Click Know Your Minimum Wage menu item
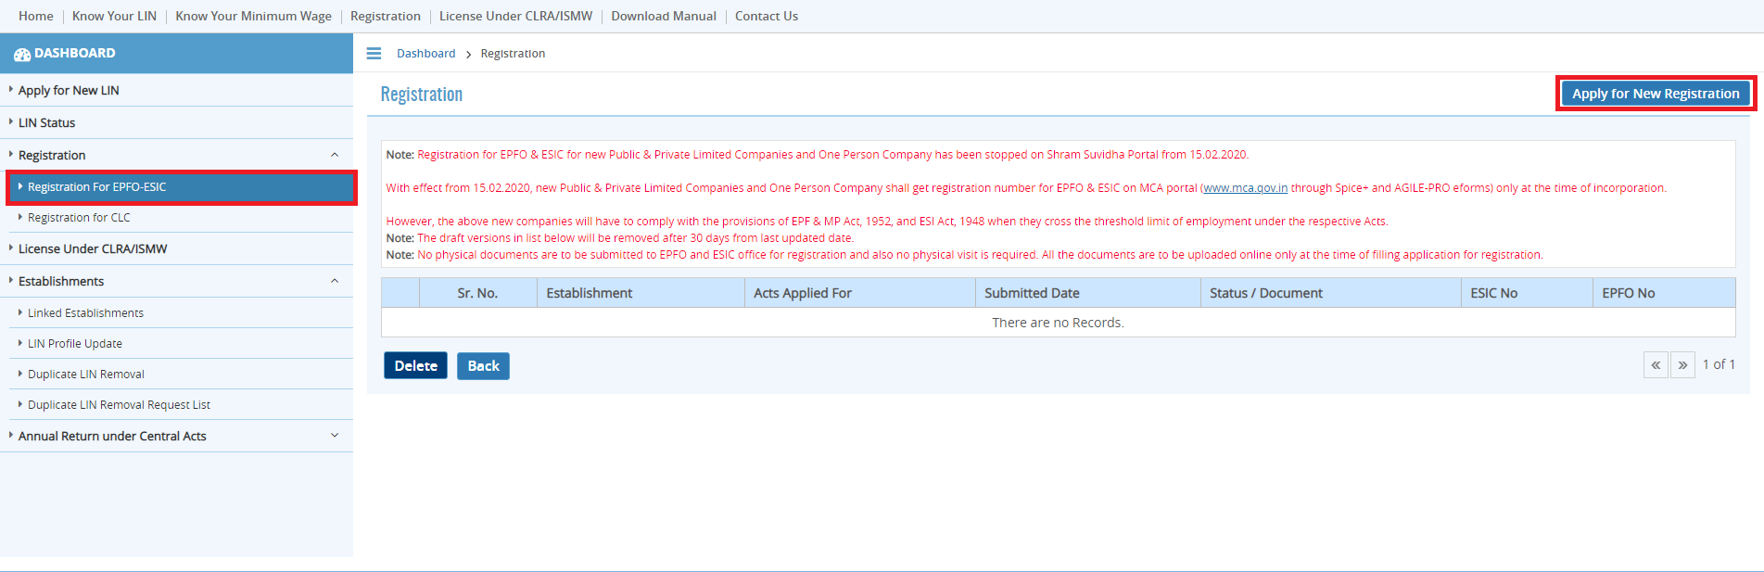 pos(253,16)
